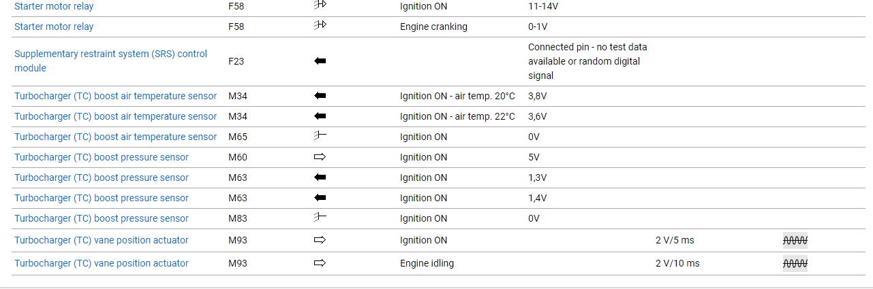Screen dimensions: 873x289
Task: View the waveform thumbnail for 2 V/5 ms
Action: click(x=795, y=240)
